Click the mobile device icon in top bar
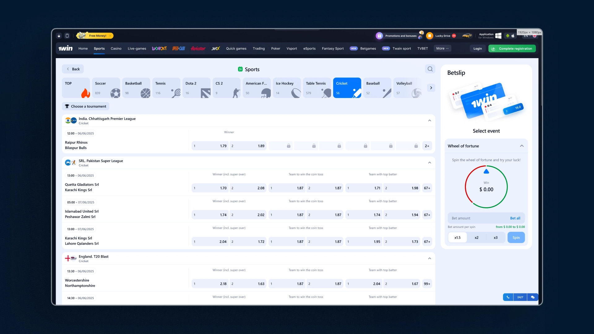Screen dimensions: 594x334 click(67, 36)
